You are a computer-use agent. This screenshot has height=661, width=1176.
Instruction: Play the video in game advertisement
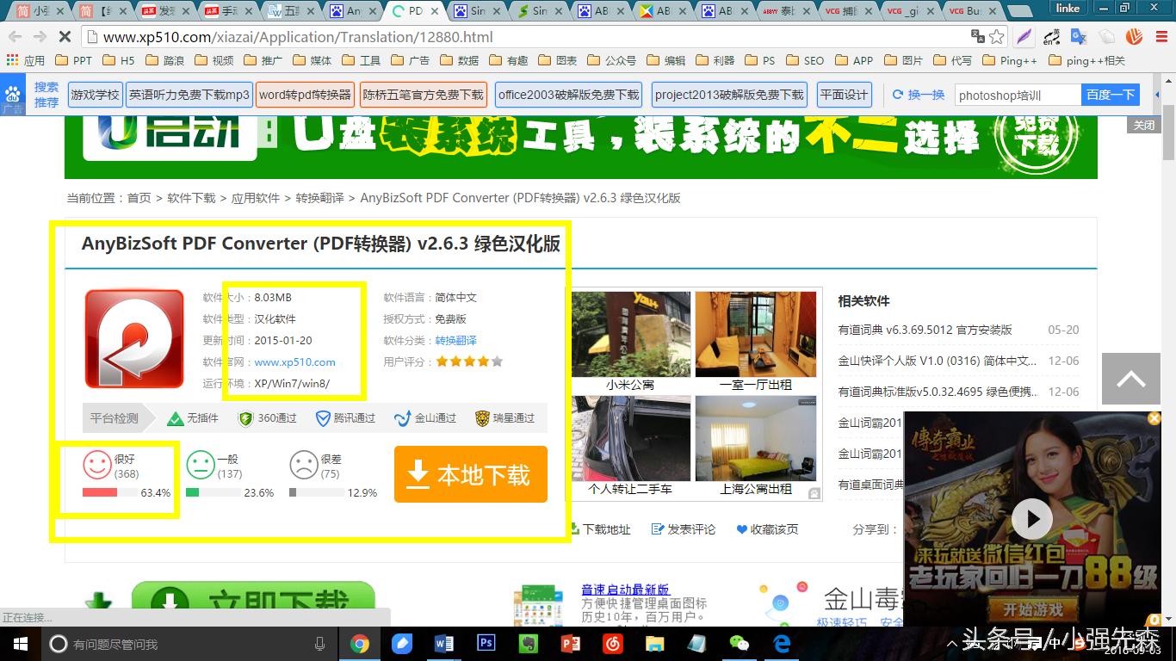click(1031, 519)
